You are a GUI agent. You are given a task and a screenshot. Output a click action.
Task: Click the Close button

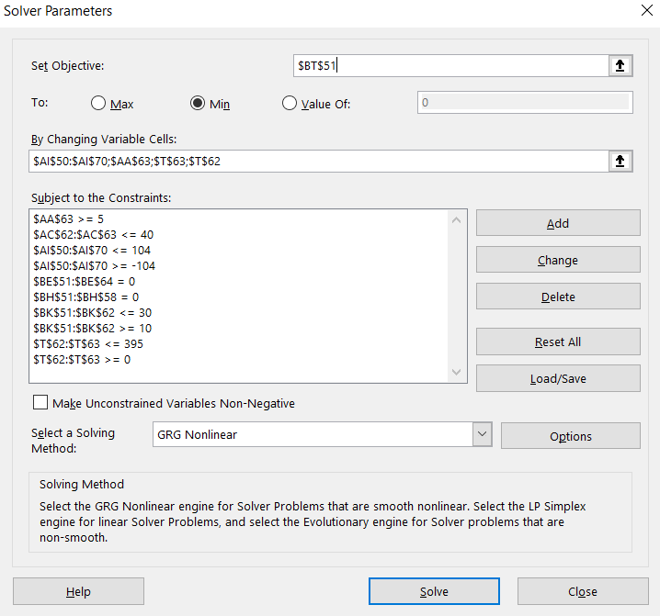pyautogui.click(x=583, y=591)
